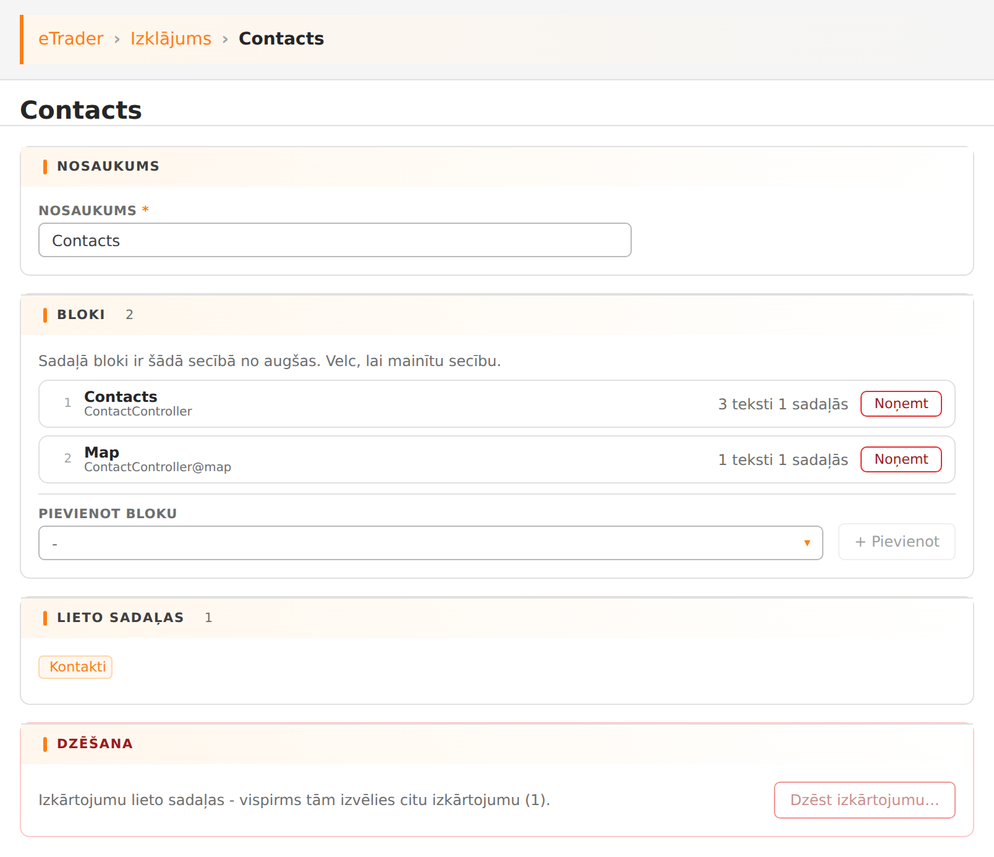This screenshot has height=857, width=994.
Task: Open the Kontakti section tag
Action: pos(75,667)
